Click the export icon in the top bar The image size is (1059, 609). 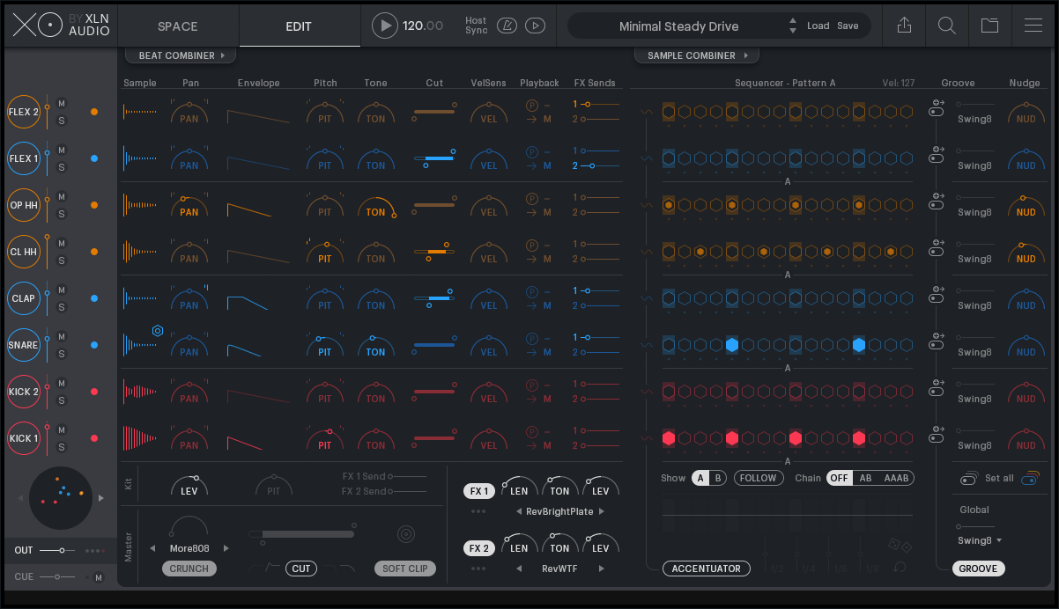coord(904,26)
